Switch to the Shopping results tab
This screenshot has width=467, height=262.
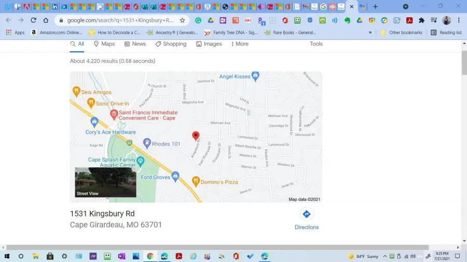click(x=171, y=43)
